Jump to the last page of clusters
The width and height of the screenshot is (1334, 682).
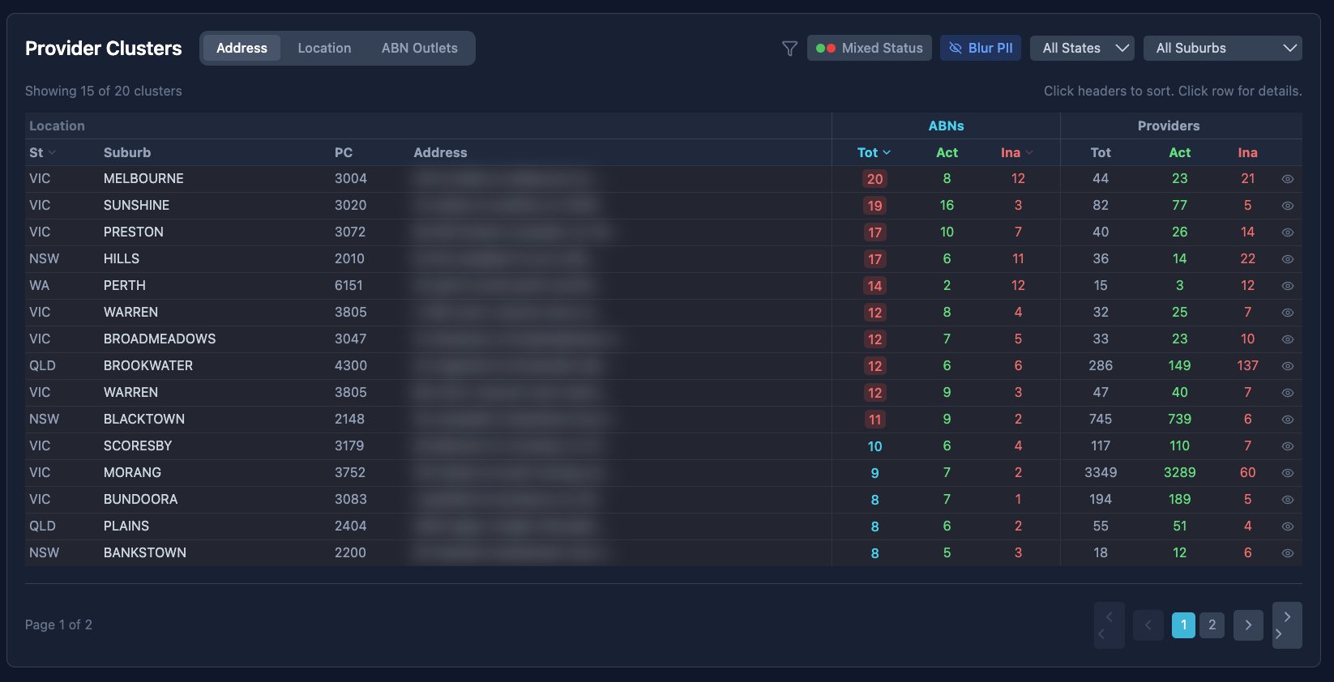1287,625
